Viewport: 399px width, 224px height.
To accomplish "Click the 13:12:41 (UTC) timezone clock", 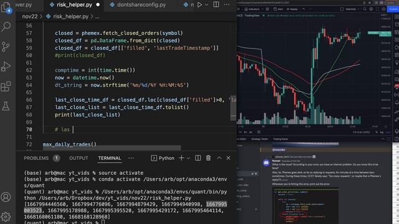I will click(362, 132).
